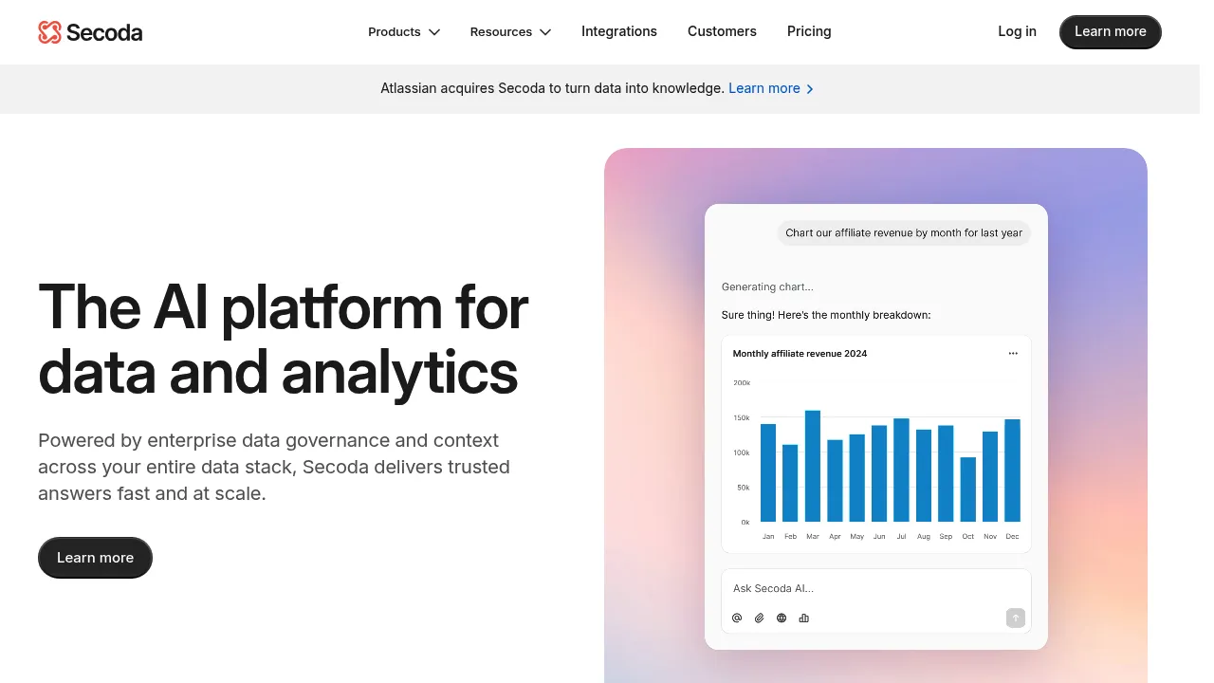
Task: Click the "Oct" label on the chart axis
Action: click(x=968, y=537)
